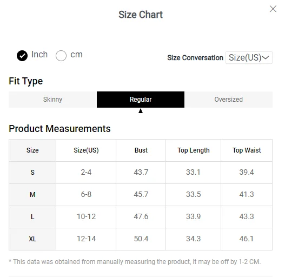Select the M size row label
This screenshot has height=277, width=285.
tap(32, 195)
